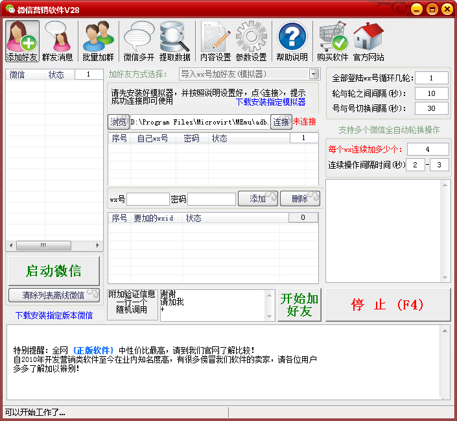Click the count box in WeChat list header
This screenshot has height=421, width=457.
point(89,74)
